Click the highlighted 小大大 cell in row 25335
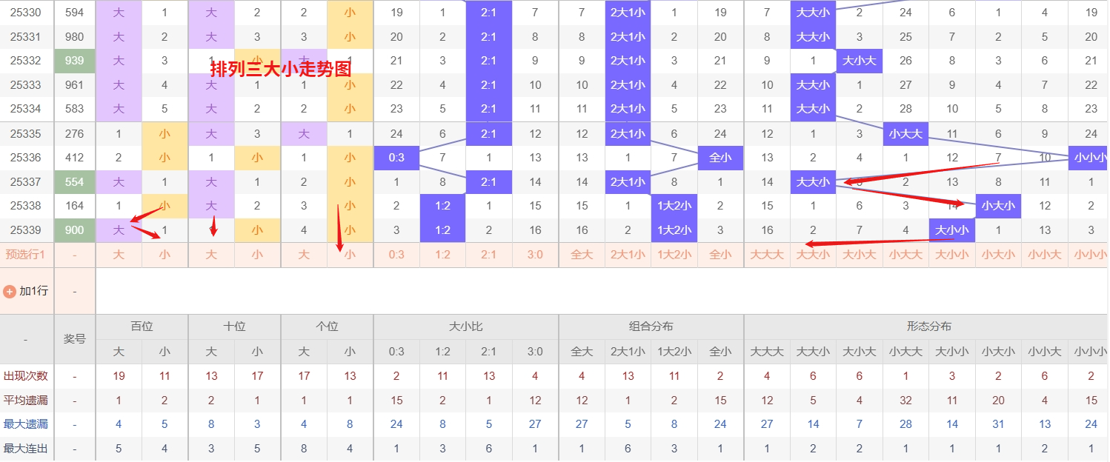 point(905,134)
